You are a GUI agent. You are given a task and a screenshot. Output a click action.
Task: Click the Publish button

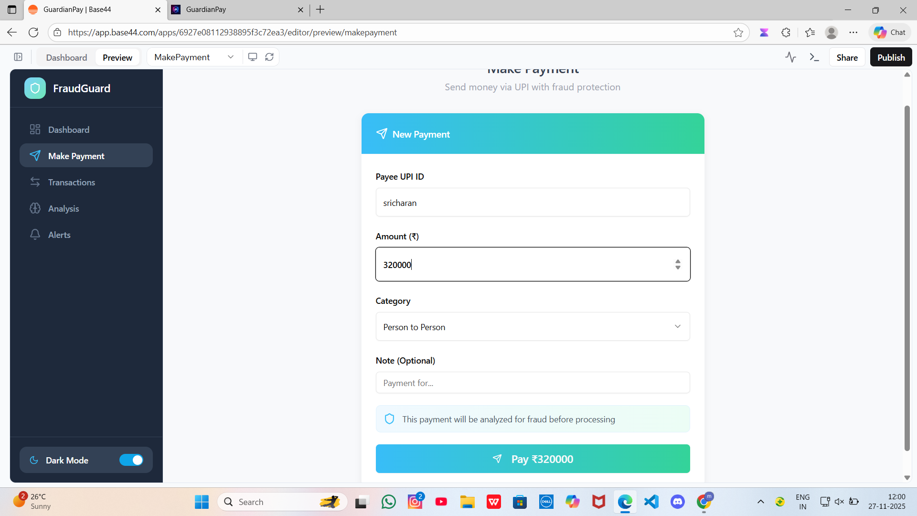point(890,57)
